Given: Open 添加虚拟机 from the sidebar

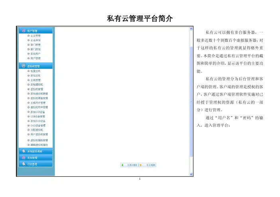Looking at the screenshot, I should click(x=37, y=85).
